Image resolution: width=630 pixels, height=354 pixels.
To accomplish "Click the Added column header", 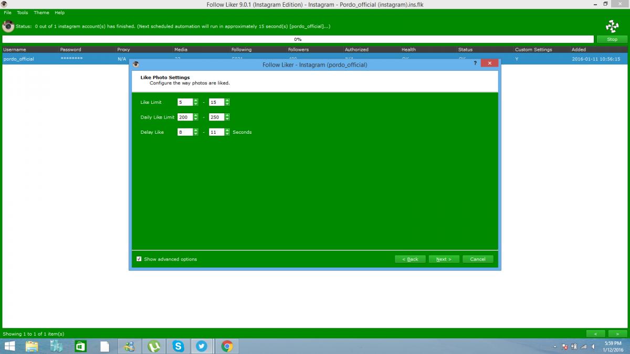I will [599, 49].
